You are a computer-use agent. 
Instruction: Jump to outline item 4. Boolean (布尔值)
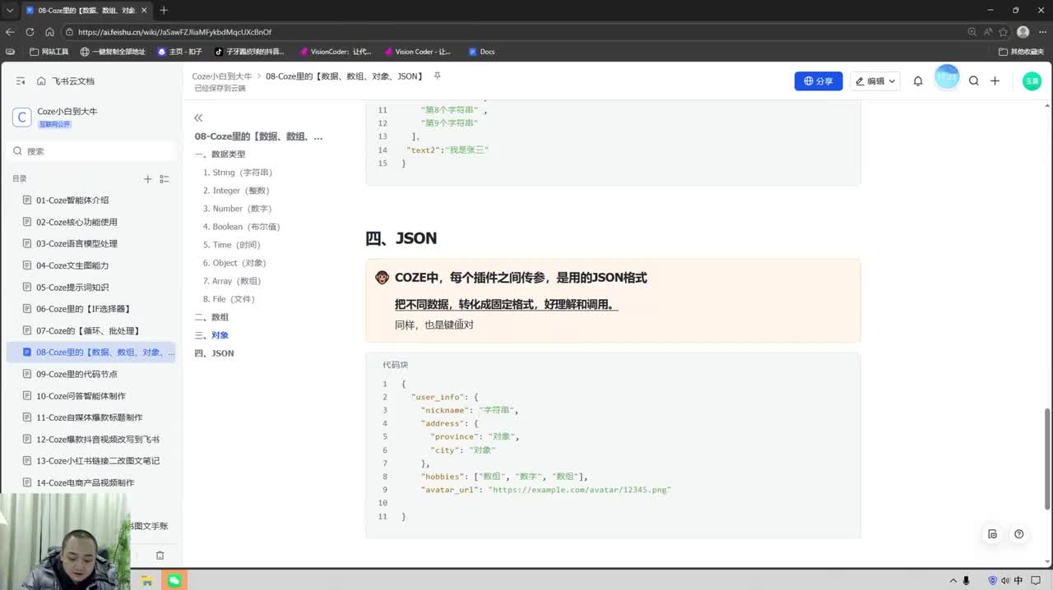coord(241,227)
